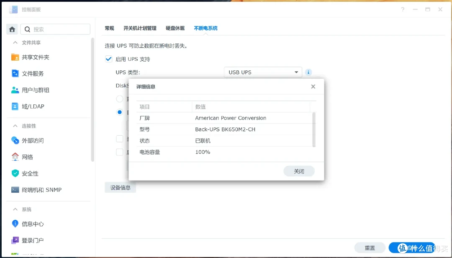Switch to the 硬盘休眠 tab
The height and width of the screenshot is (258, 452).
point(175,28)
